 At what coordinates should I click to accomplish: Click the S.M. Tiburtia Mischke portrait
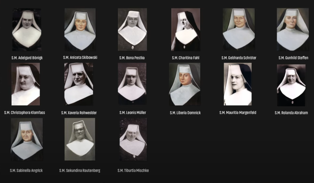133,139
